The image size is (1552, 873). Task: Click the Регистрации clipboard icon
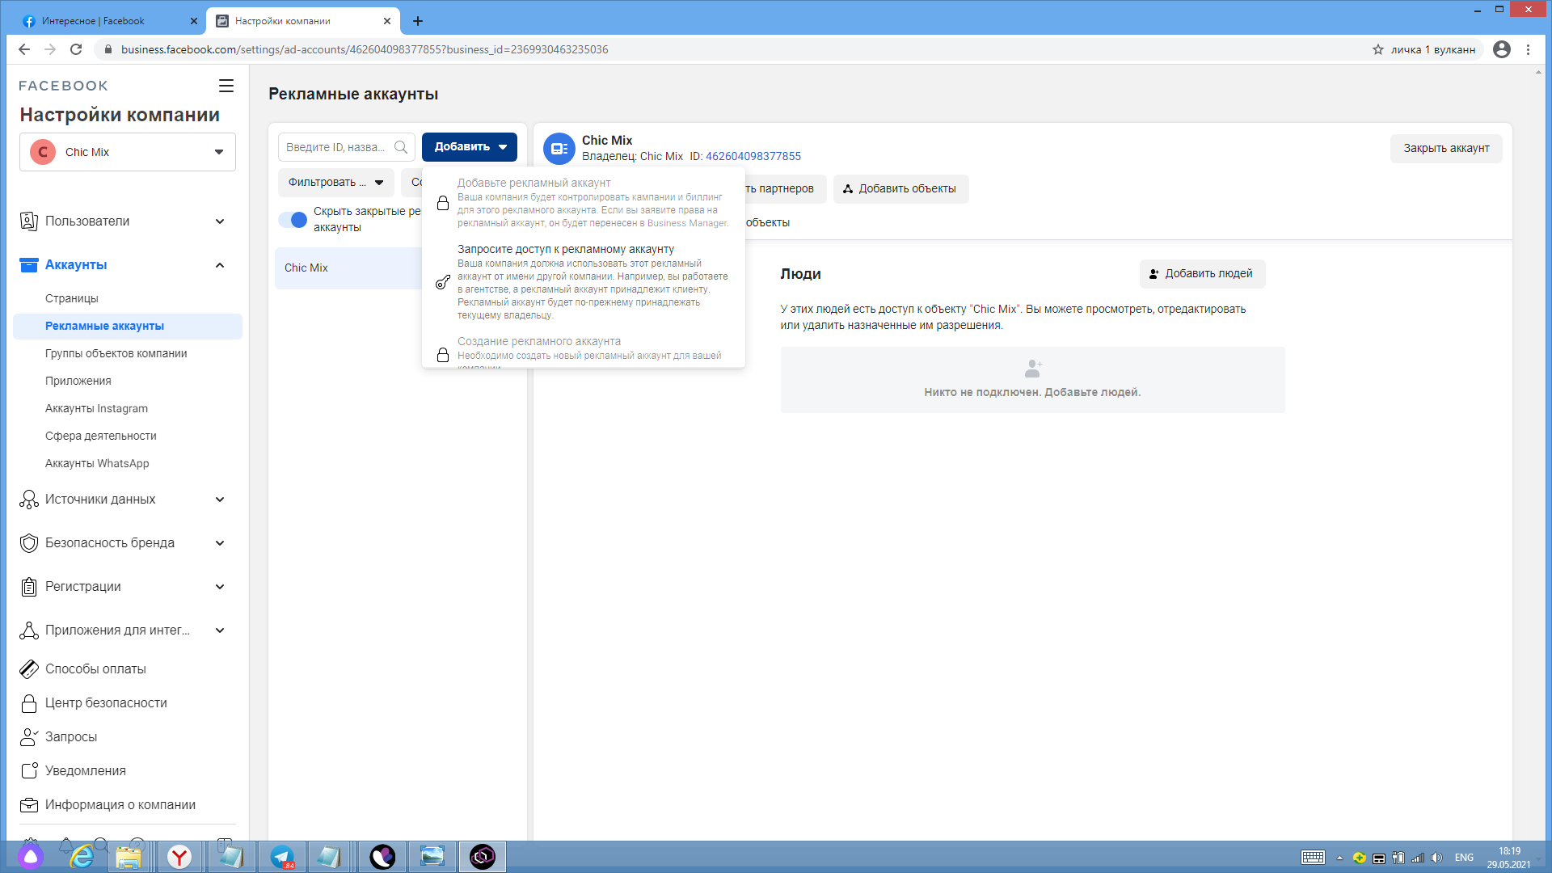coord(29,587)
